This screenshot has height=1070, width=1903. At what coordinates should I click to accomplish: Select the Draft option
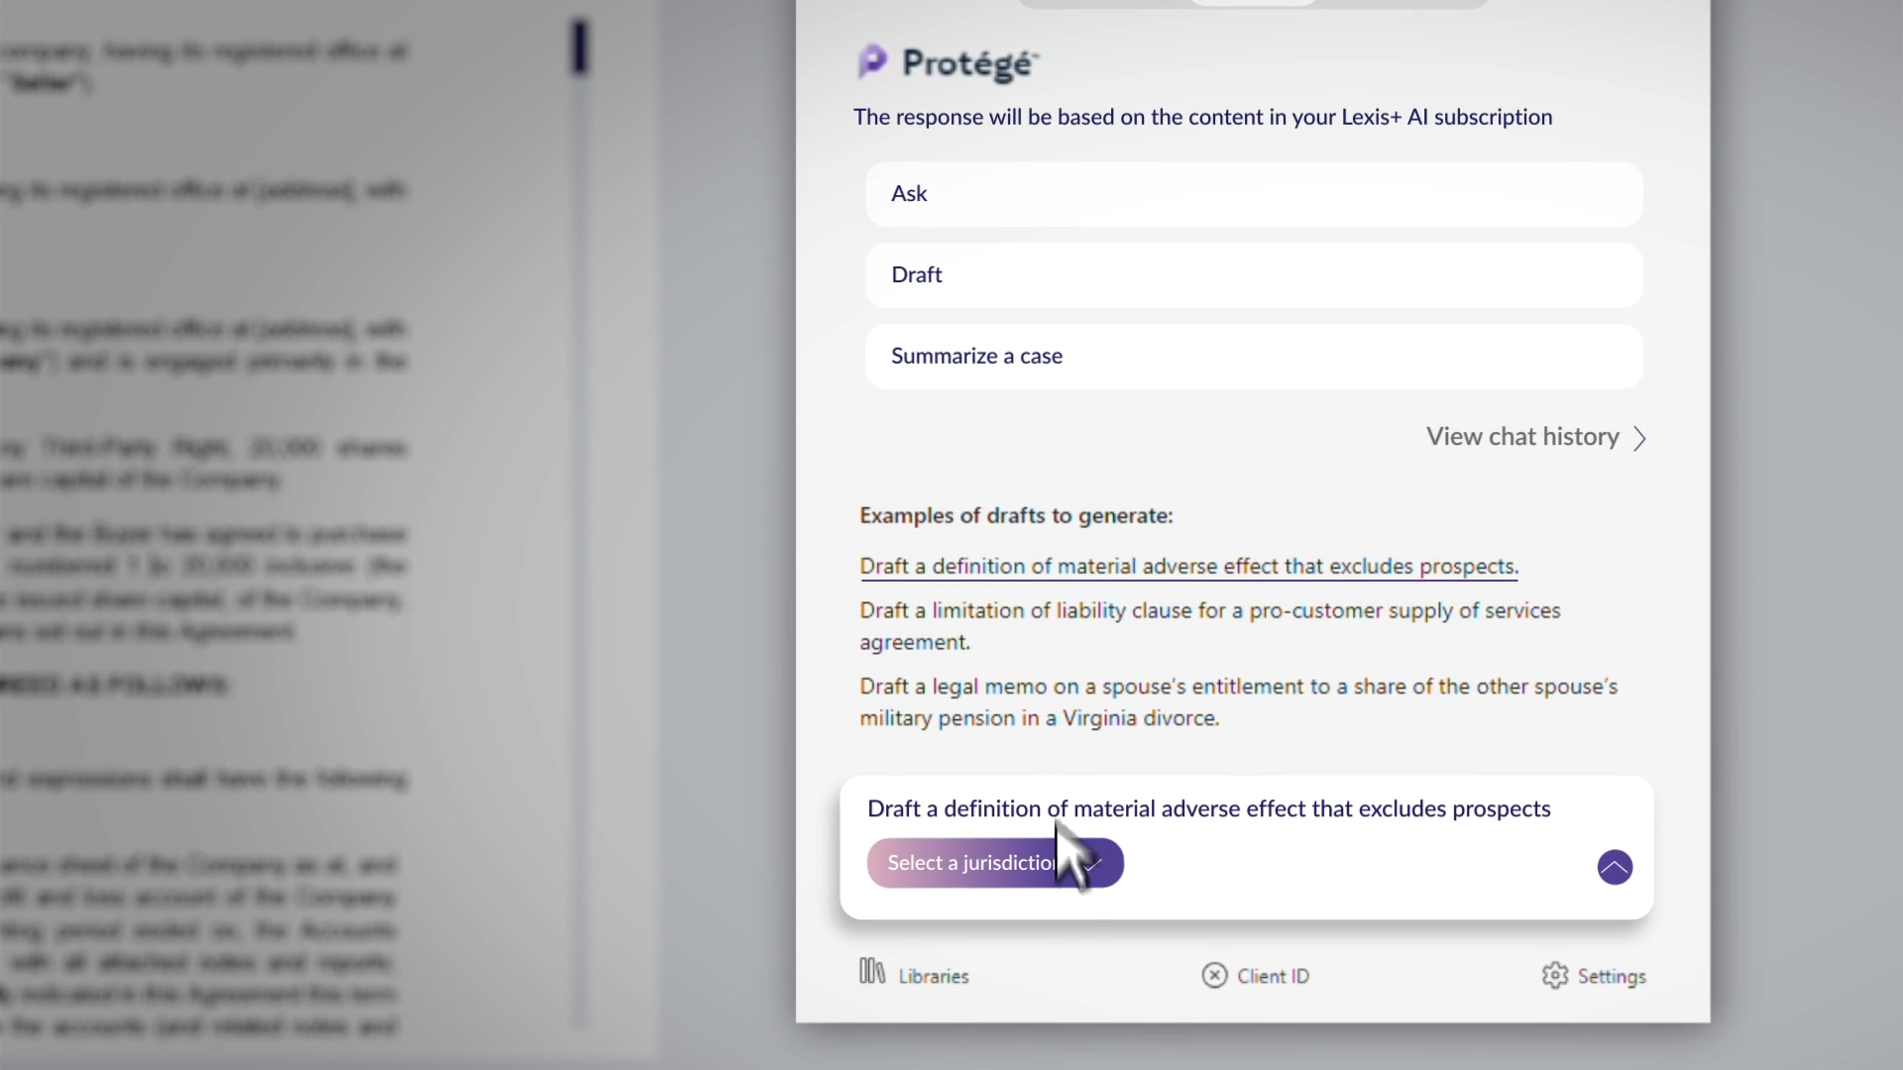pyautogui.click(x=1254, y=275)
